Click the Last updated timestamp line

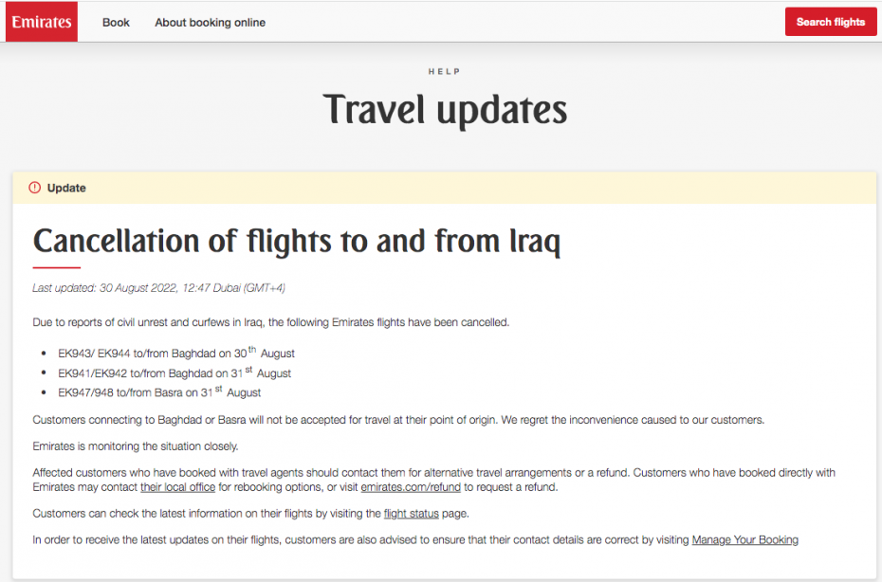(158, 288)
